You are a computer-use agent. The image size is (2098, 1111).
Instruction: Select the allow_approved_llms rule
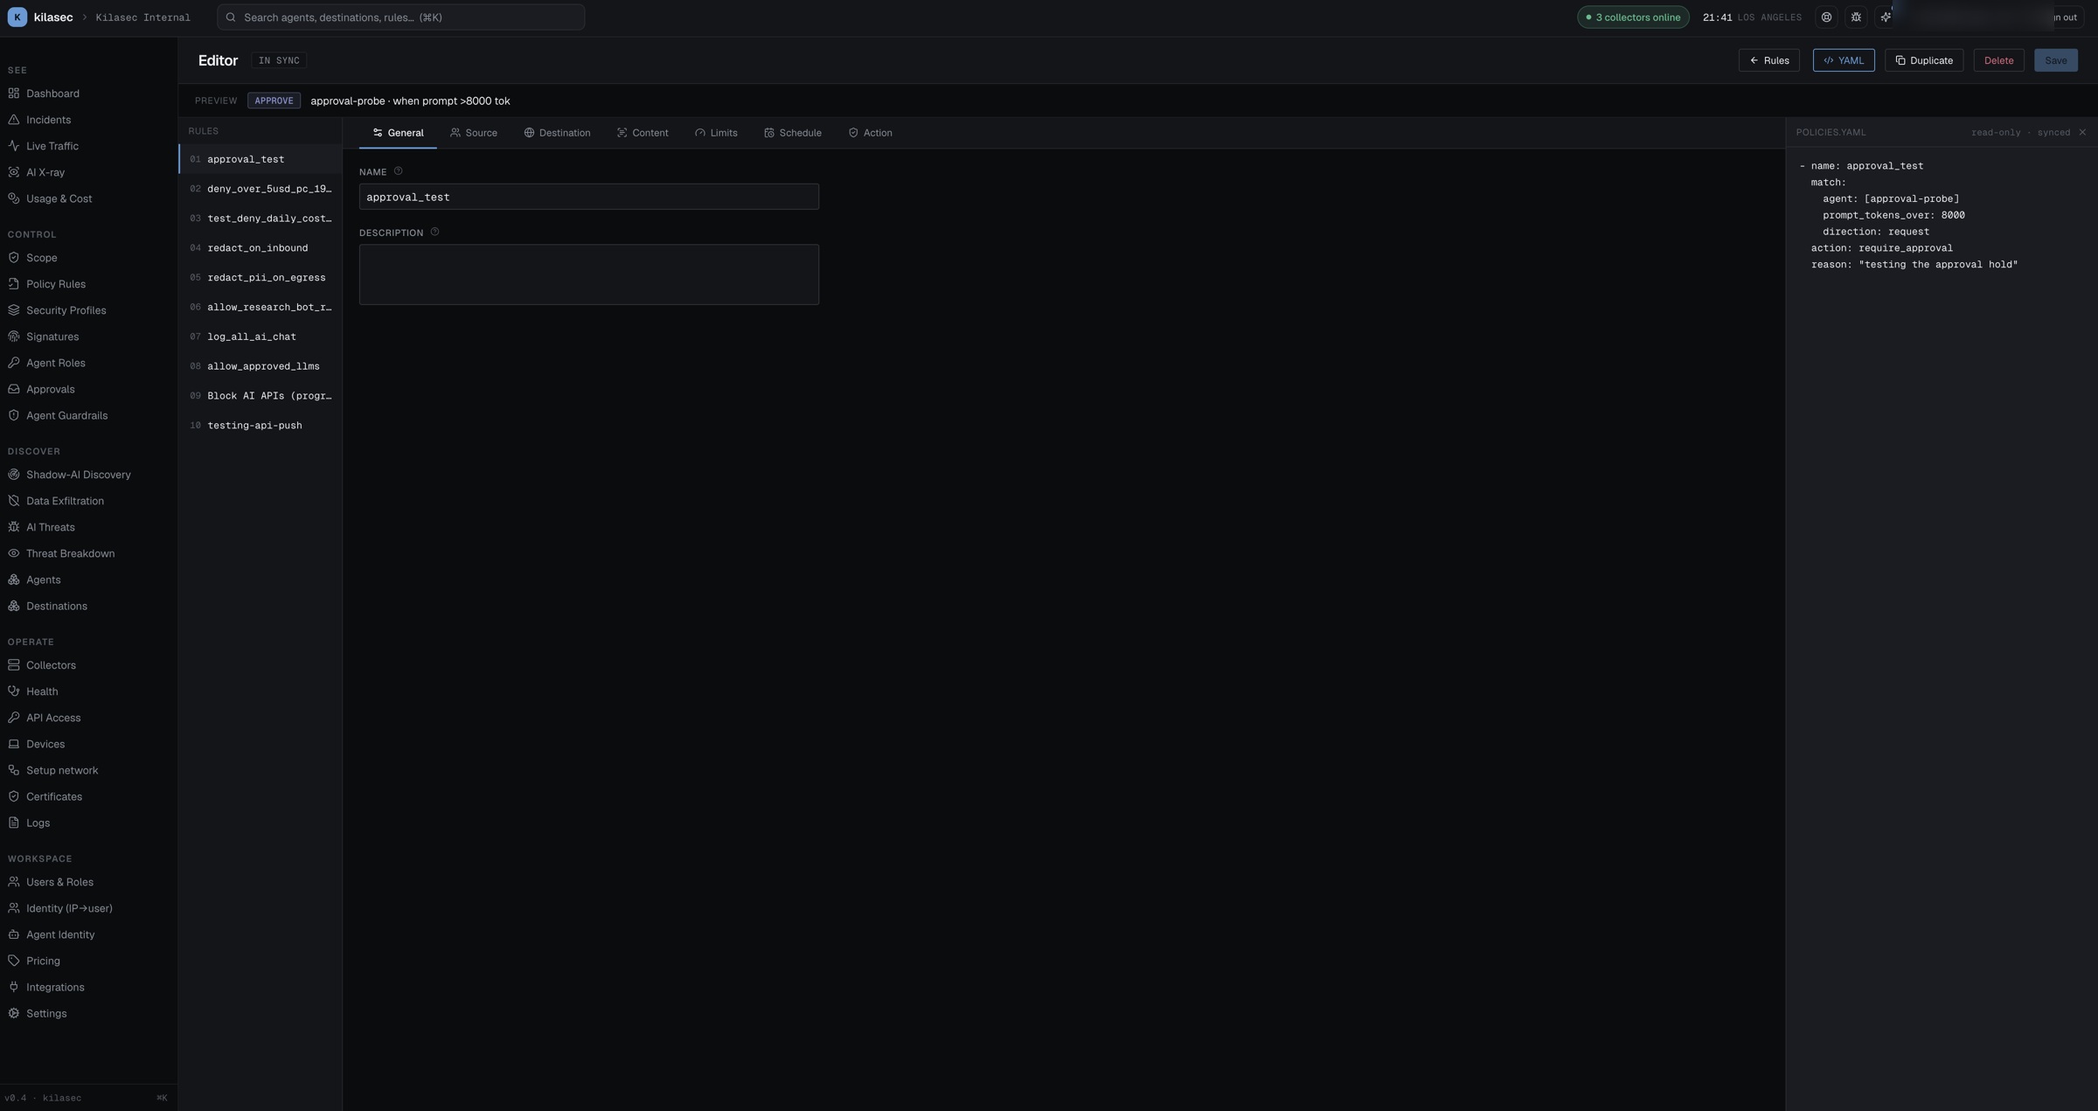coord(261,366)
